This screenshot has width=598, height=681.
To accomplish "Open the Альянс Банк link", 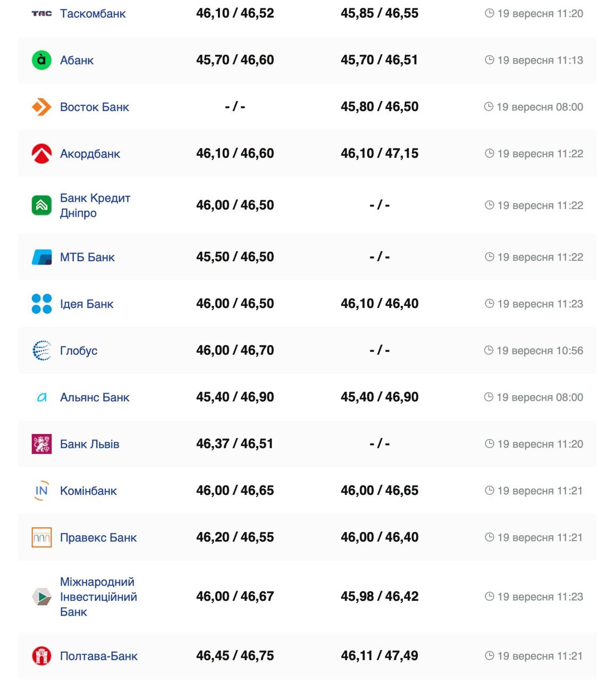I will (x=95, y=397).
